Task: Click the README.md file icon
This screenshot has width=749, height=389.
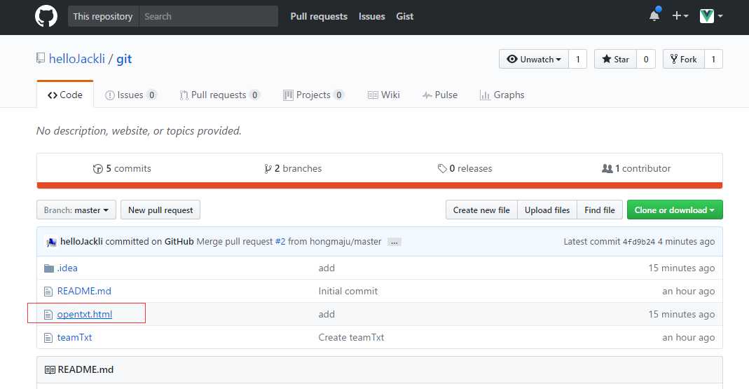Action: (x=48, y=291)
